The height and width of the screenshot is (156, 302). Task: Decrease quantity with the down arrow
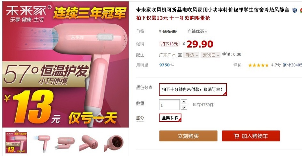(x=184, y=107)
